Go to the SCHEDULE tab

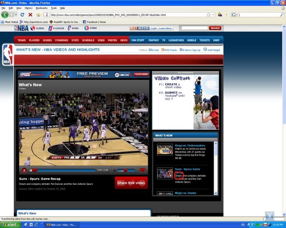tap(88, 40)
